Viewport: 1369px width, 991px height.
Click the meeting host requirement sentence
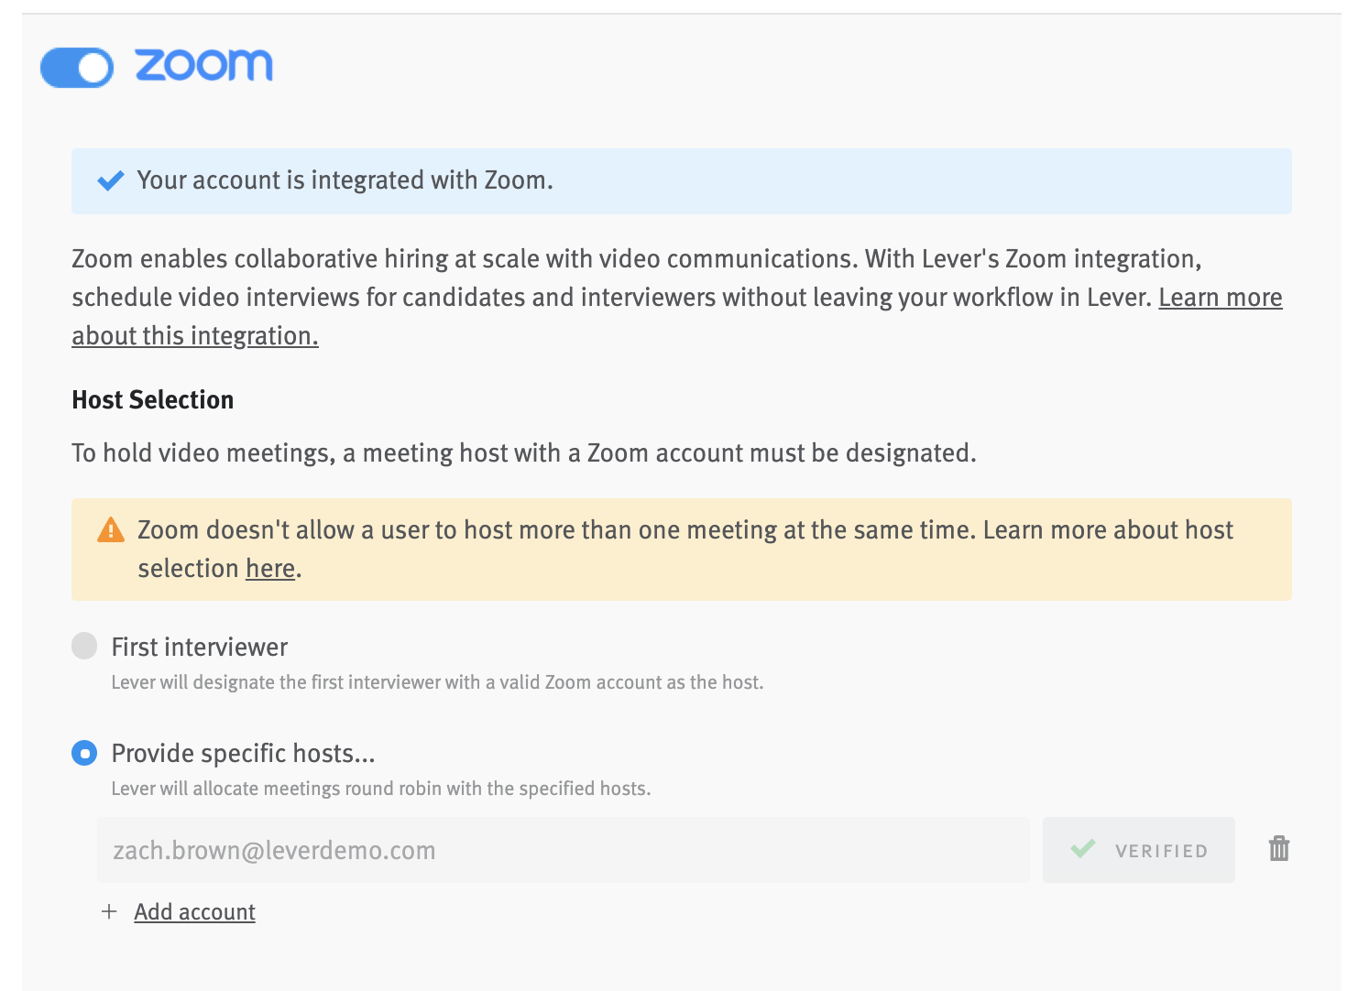pos(524,452)
